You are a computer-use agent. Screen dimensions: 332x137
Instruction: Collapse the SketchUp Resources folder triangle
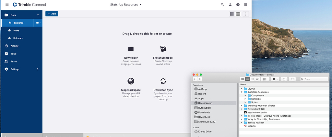242,92
